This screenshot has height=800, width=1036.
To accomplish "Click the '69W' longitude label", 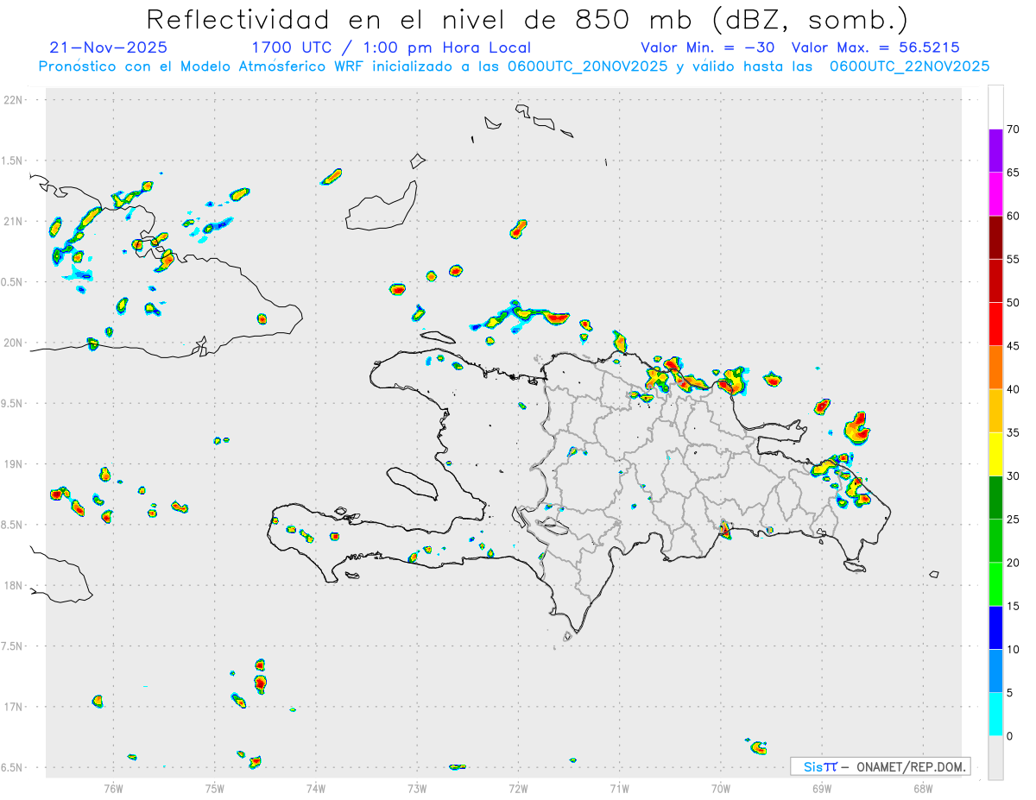I will pyautogui.click(x=822, y=788).
